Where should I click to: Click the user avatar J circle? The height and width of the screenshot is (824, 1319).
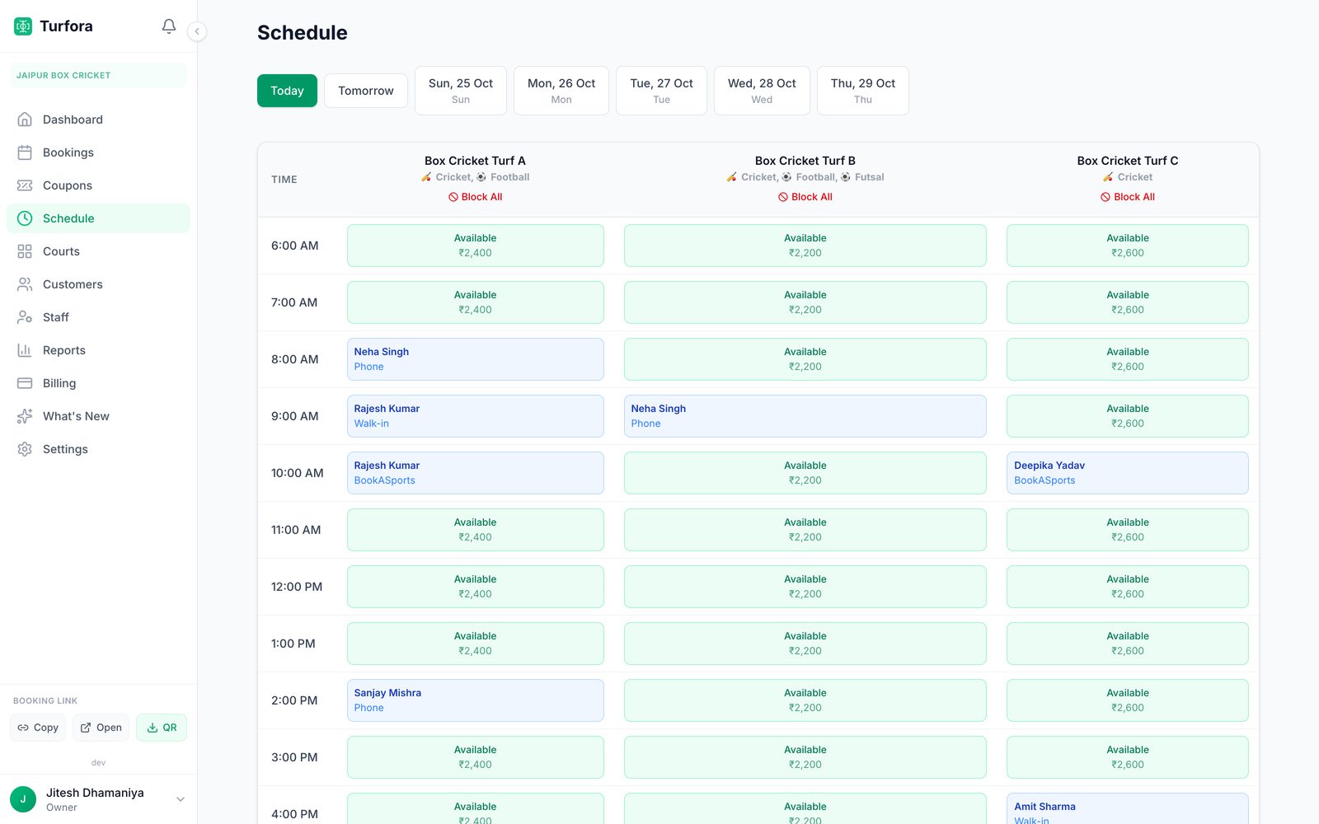[x=23, y=799]
